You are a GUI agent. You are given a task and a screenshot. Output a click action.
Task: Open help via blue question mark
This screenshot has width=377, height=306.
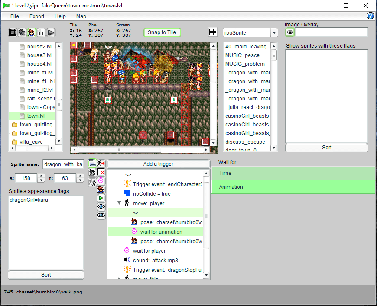pos(370,16)
